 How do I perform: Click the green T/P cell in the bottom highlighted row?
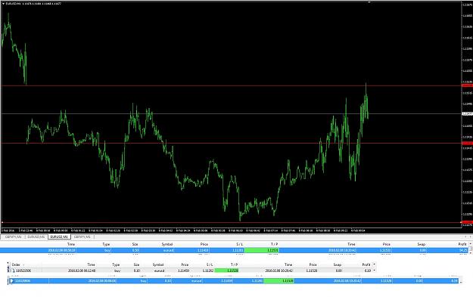pyautogui.click(x=279, y=280)
